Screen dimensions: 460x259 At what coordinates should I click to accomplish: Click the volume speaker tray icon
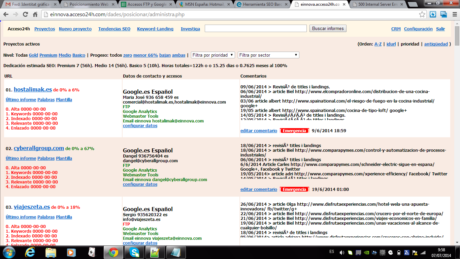click(x=342, y=252)
